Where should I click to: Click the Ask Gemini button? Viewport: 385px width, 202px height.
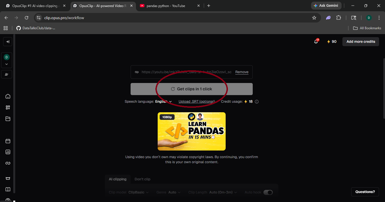pos(326,6)
